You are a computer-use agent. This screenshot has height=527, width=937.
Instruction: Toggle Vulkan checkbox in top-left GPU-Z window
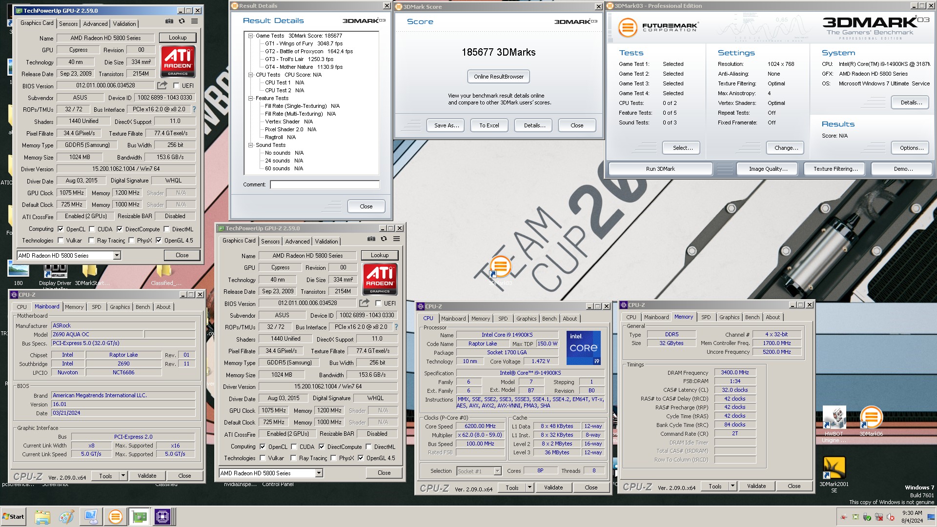(x=61, y=240)
